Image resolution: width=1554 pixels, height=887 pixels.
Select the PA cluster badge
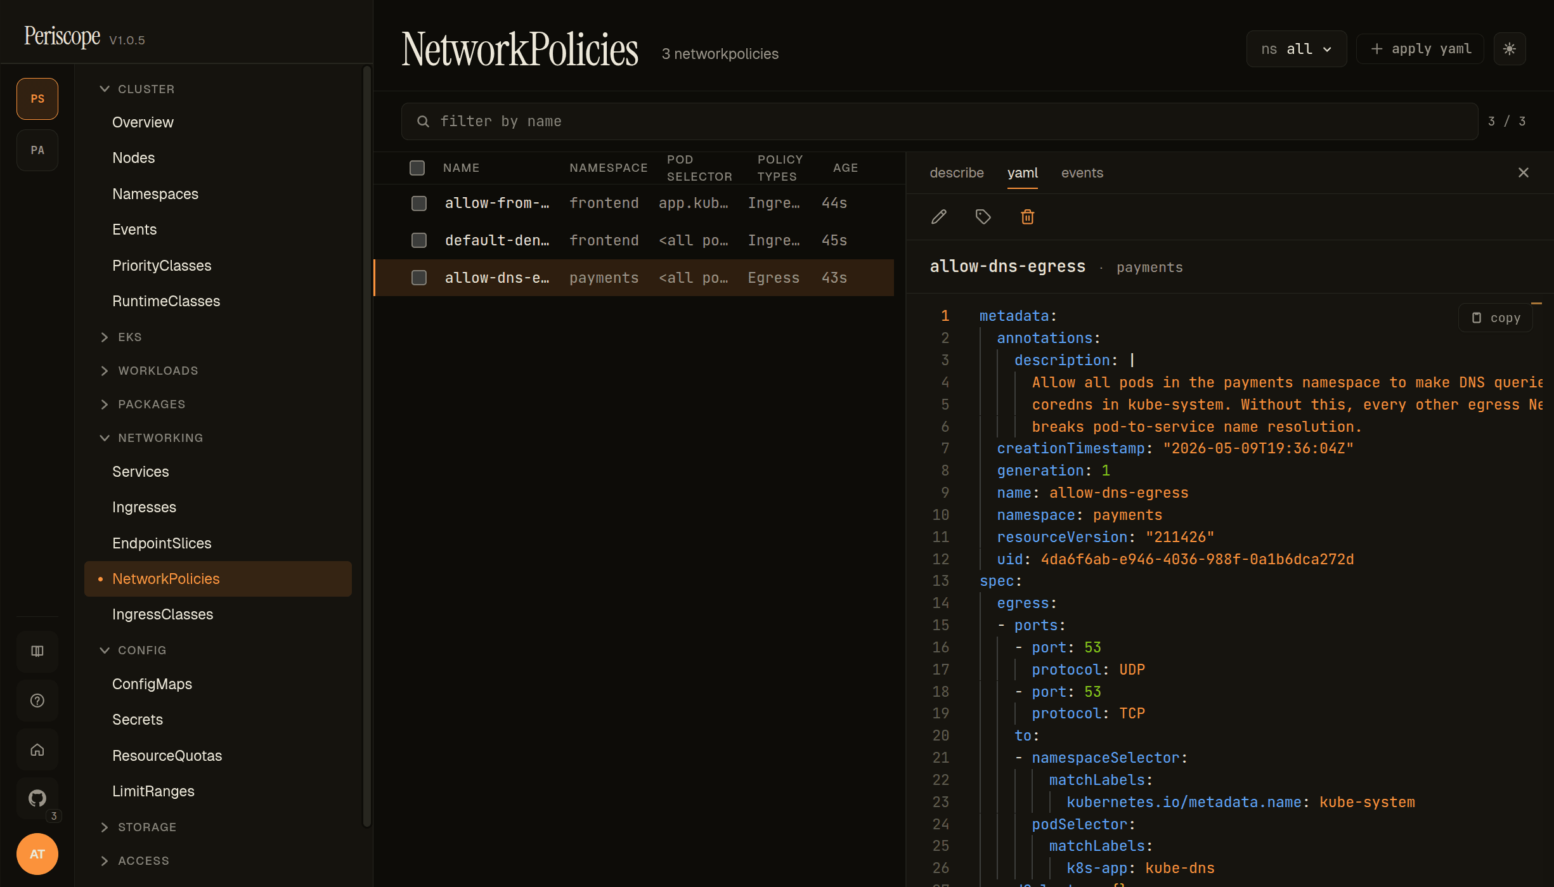click(37, 150)
